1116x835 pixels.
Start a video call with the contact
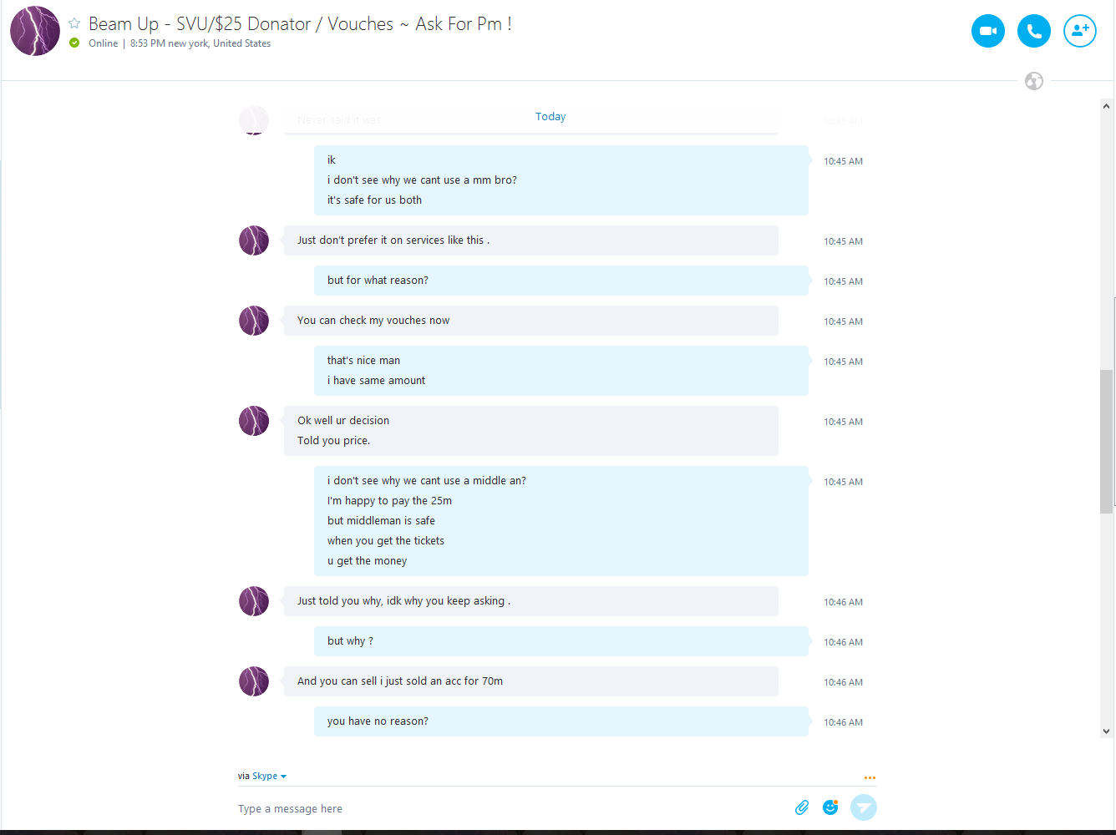(988, 31)
